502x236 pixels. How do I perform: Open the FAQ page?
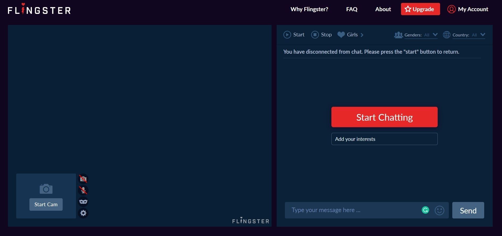click(x=352, y=9)
